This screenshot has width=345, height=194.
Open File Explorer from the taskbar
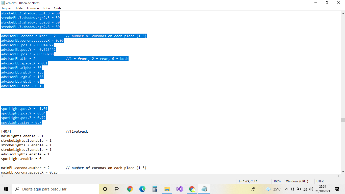tap(167, 189)
